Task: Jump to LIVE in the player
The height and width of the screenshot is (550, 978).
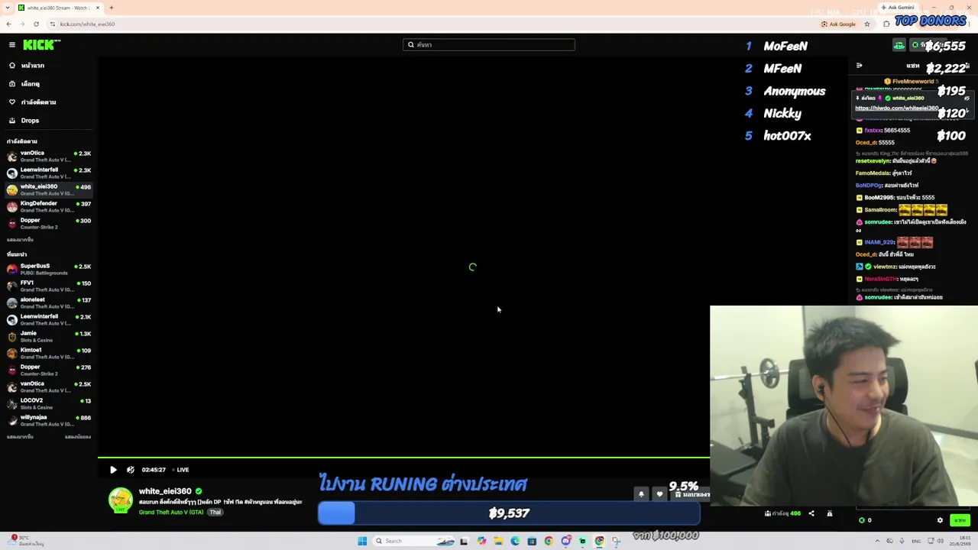Action: 180,470
